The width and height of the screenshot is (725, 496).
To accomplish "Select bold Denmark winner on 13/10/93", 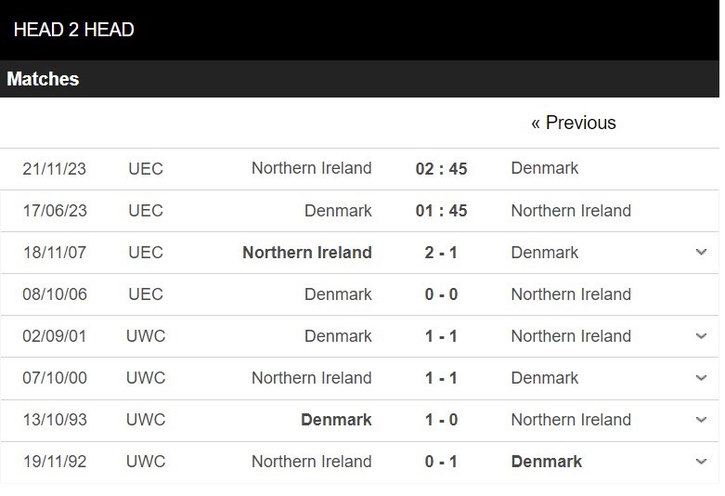I will click(336, 420).
